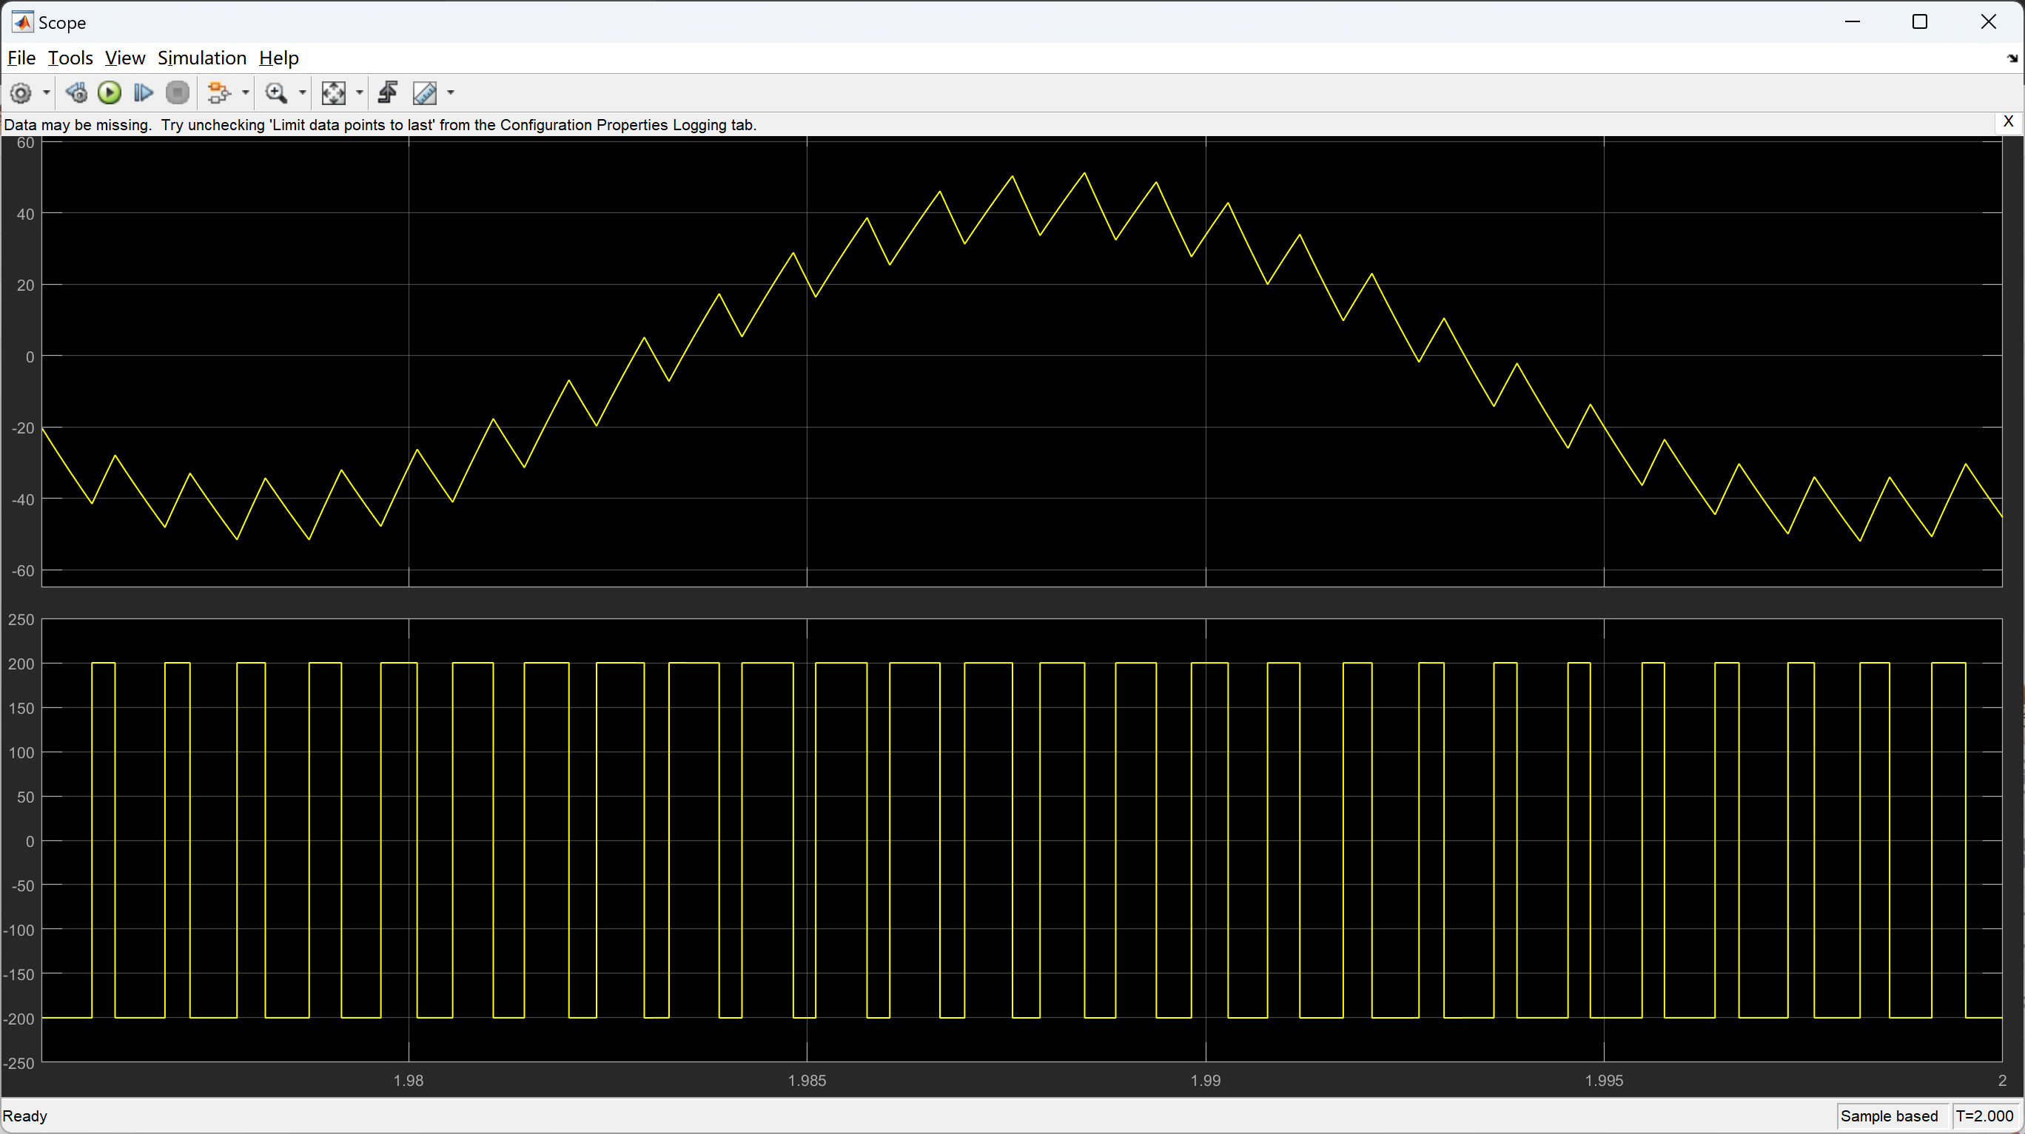This screenshot has height=1134, width=2025.
Task: Expand the Zoom tool dropdown arrow
Action: [302, 92]
